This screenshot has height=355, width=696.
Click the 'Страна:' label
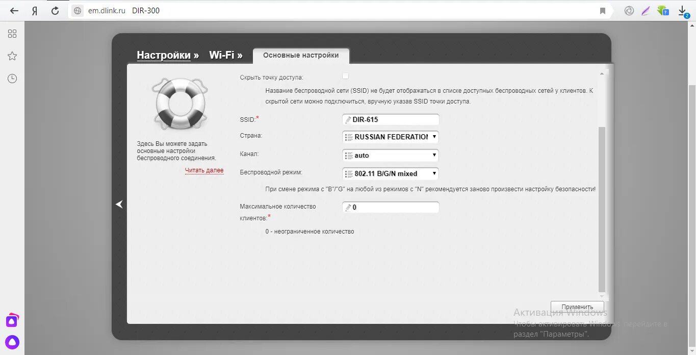[251, 136]
